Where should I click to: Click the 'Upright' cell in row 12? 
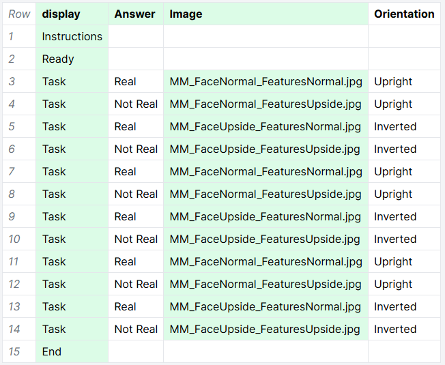point(404,284)
